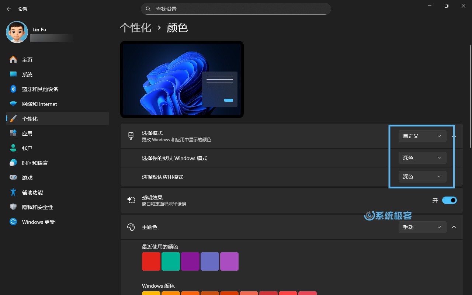Open the default Windows mode (深色) dropdown

coord(422,158)
